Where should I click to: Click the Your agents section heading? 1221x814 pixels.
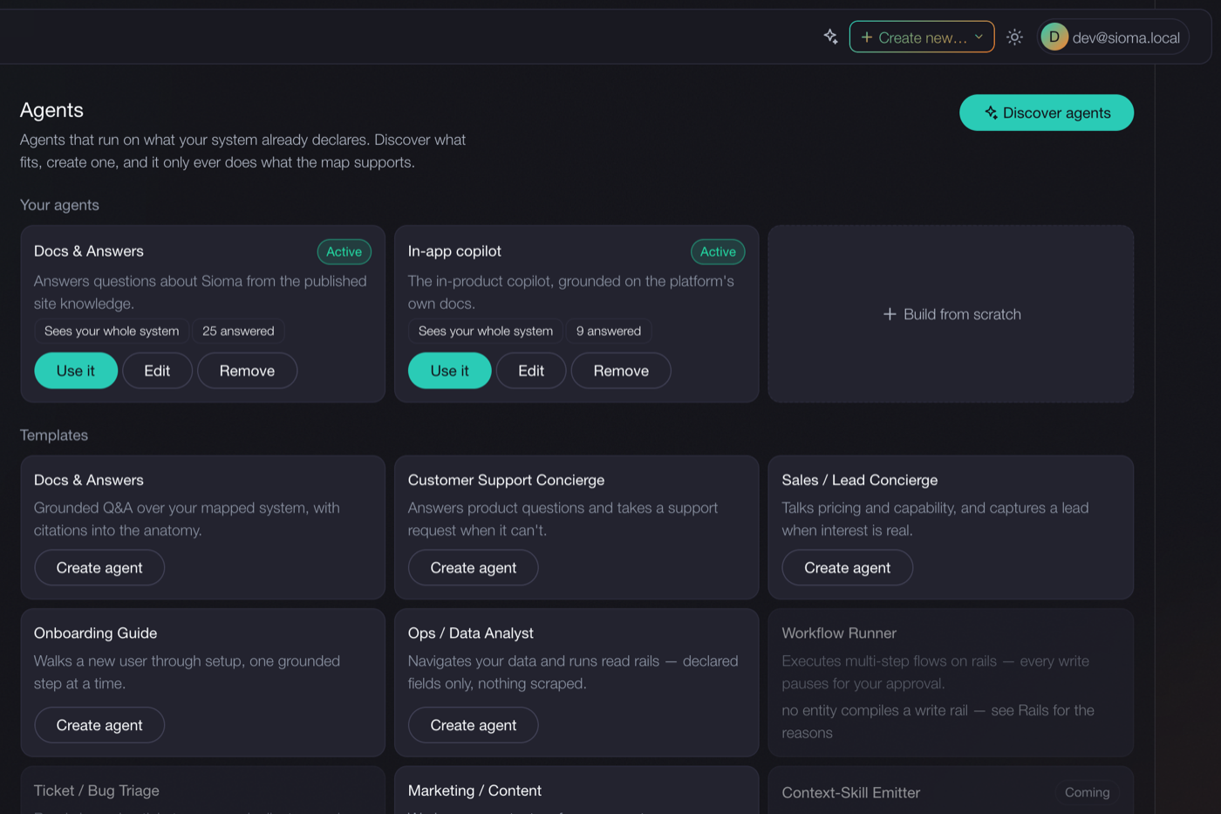(x=59, y=205)
